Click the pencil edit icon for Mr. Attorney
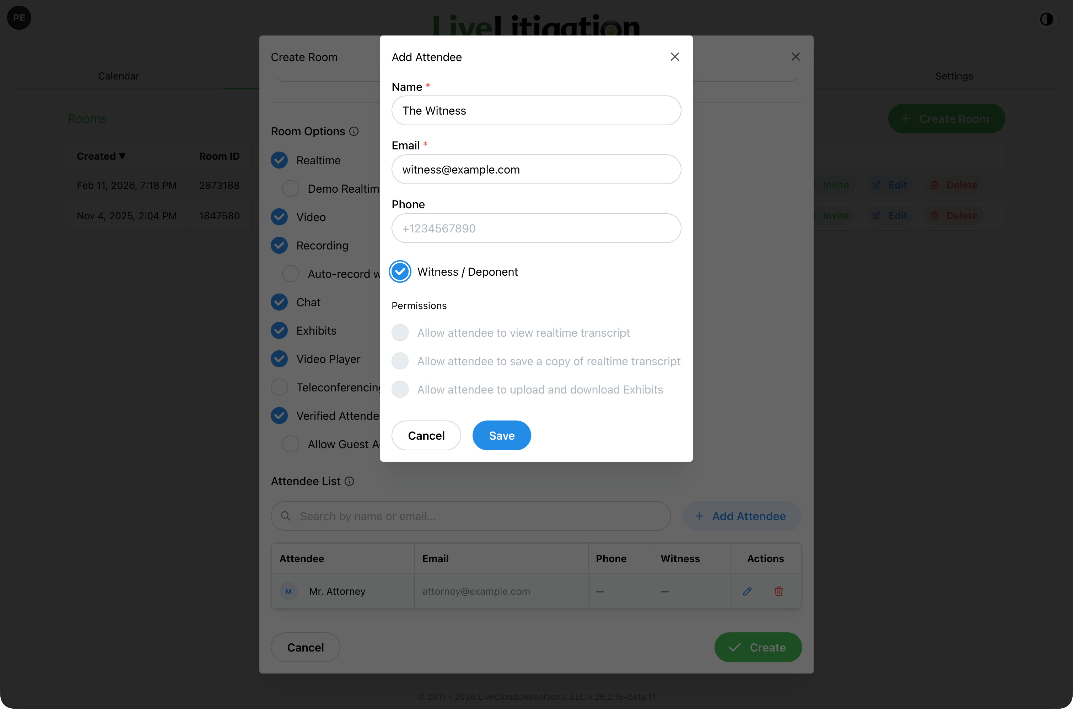The image size is (1073, 709). tap(748, 591)
